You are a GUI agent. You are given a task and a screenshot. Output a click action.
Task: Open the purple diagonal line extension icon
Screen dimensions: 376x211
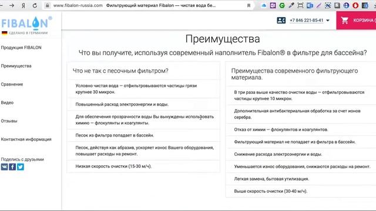point(318,5)
